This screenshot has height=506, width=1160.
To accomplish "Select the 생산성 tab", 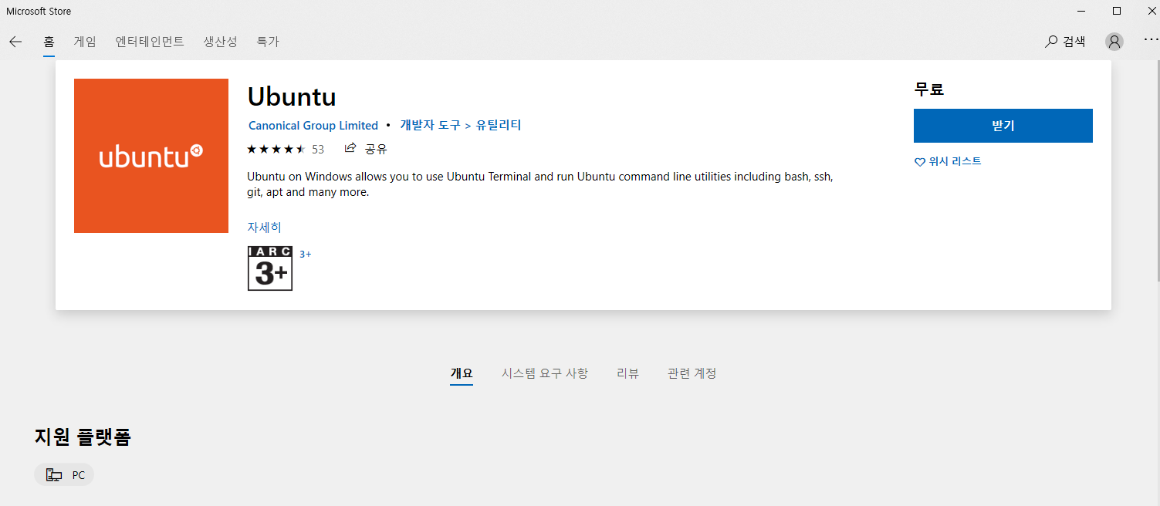I will (x=220, y=42).
